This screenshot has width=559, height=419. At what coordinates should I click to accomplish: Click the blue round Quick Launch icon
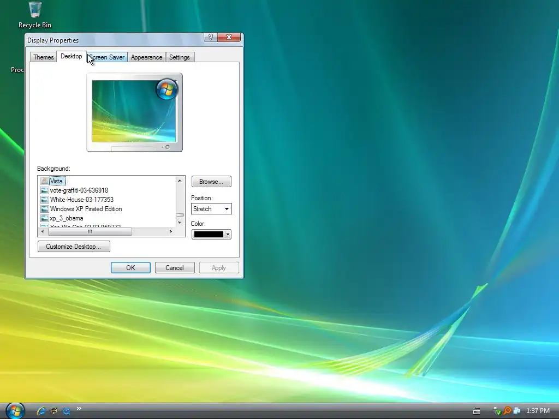pyautogui.click(x=66, y=411)
